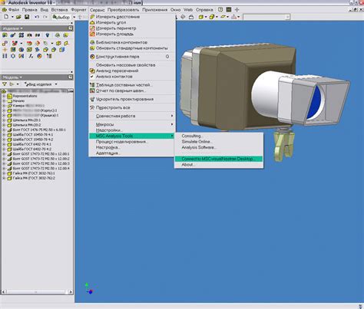Select Перестроить все
The width and height of the screenshot is (364, 309).
point(132,107)
